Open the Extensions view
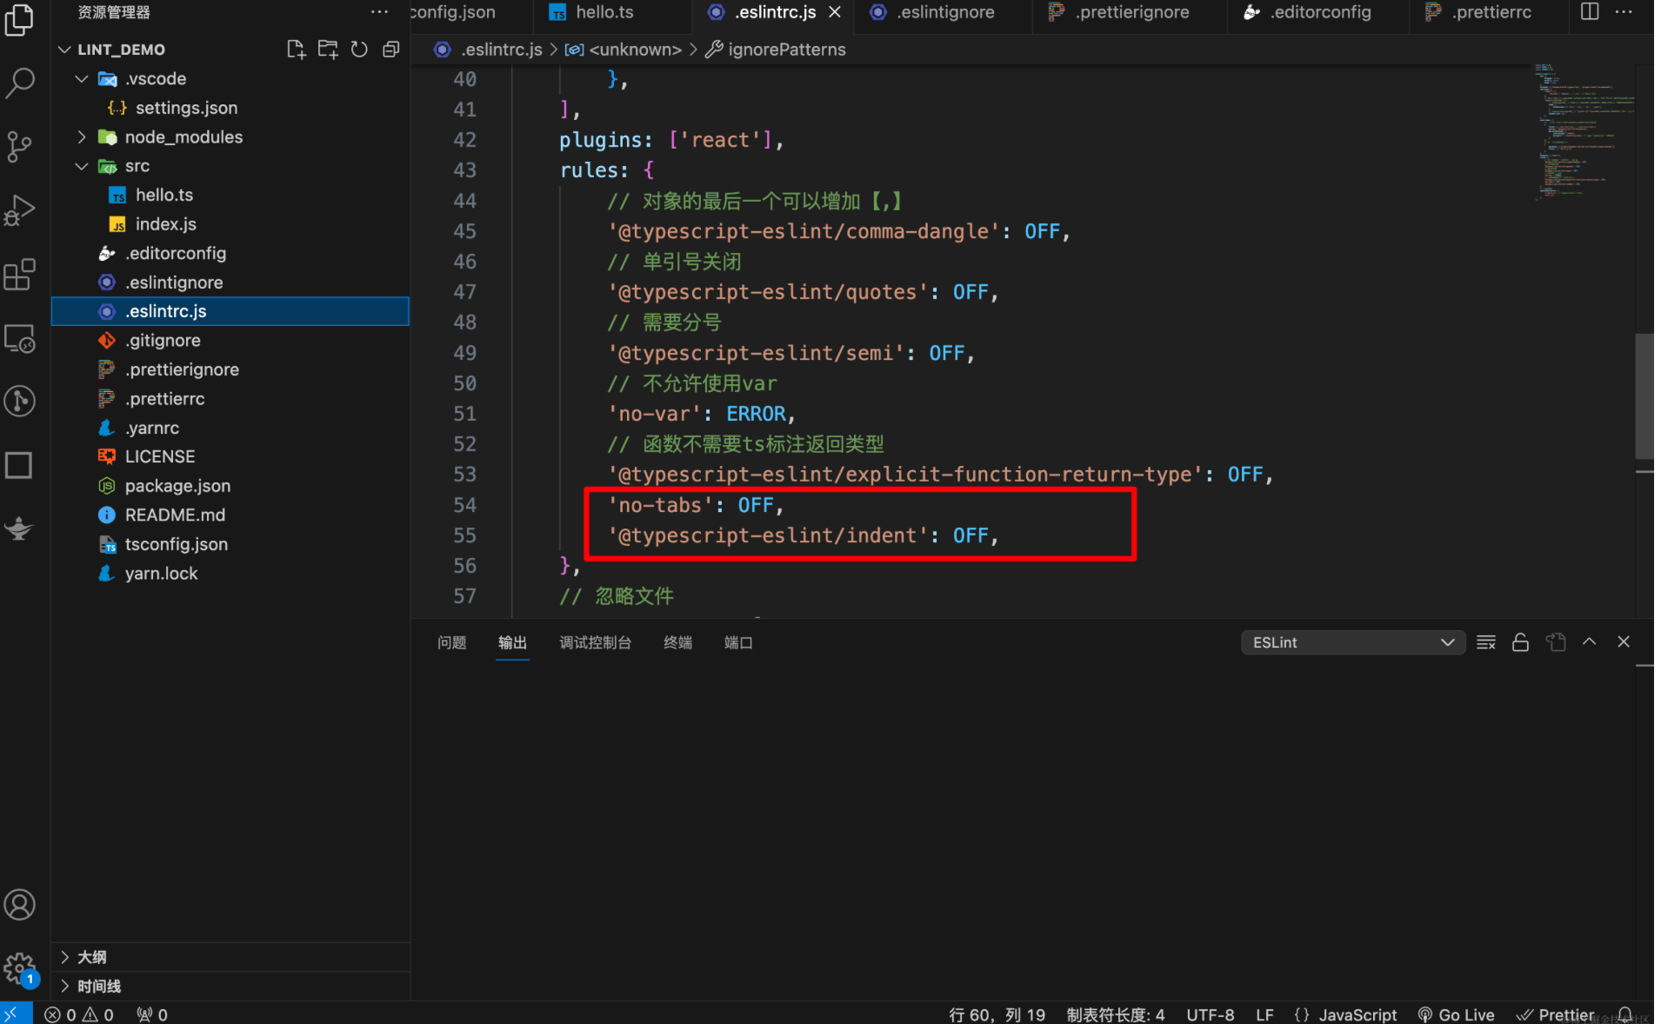 pos(19,275)
